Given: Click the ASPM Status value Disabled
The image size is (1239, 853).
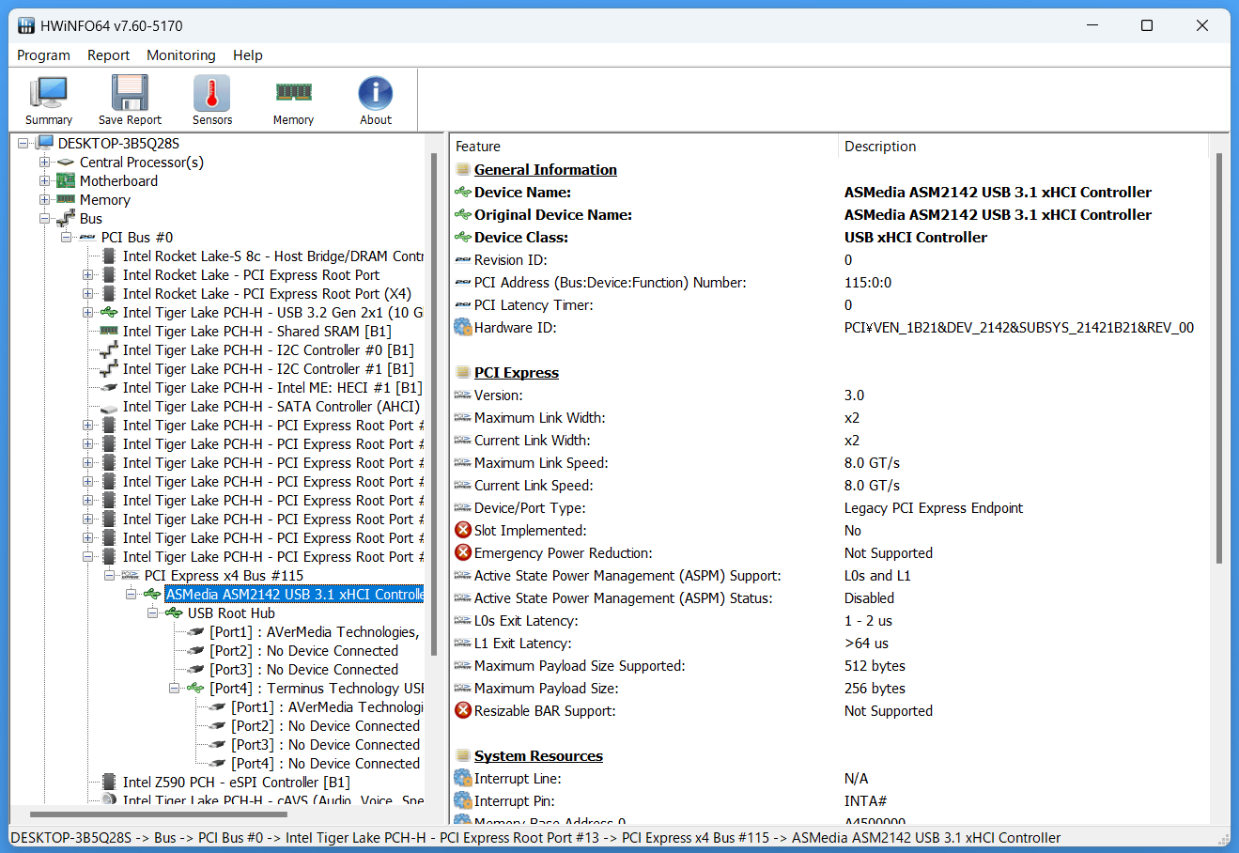Looking at the screenshot, I should point(869,598).
